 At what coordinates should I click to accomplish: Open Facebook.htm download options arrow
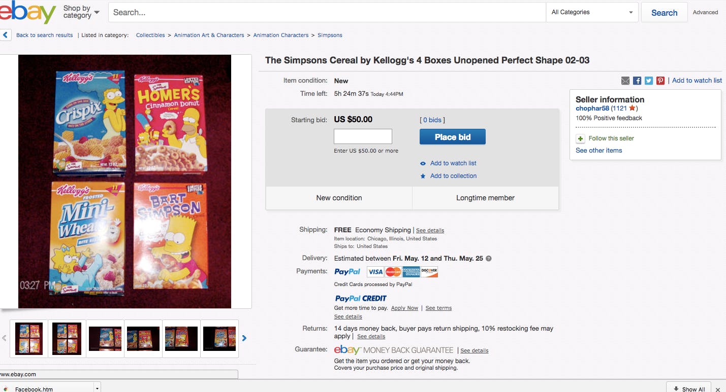pyautogui.click(x=97, y=388)
